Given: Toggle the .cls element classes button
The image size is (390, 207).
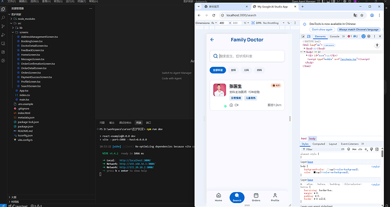Looking at the screenshot, I should [x=360, y=149].
